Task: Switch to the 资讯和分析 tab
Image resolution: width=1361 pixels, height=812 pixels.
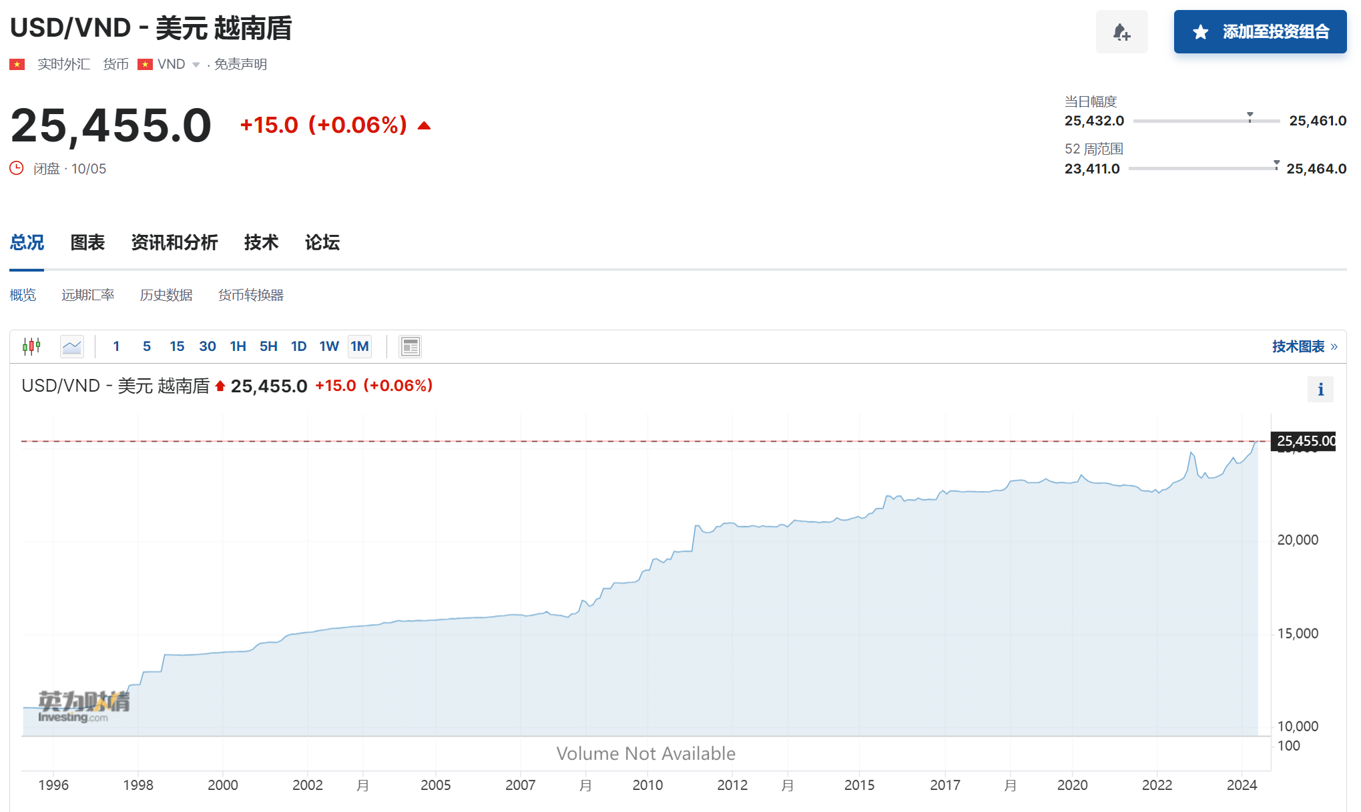Action: pos(174,242)
